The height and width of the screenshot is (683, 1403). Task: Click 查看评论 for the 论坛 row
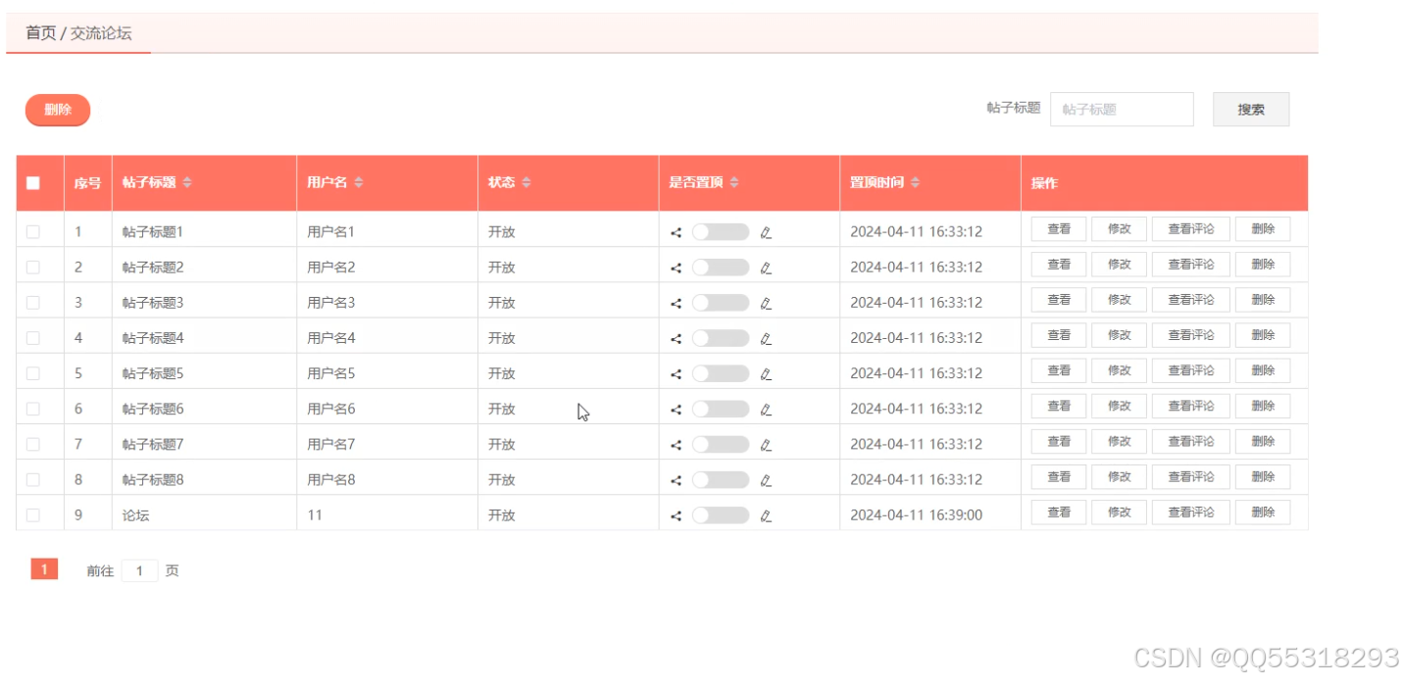point(1190,512)
